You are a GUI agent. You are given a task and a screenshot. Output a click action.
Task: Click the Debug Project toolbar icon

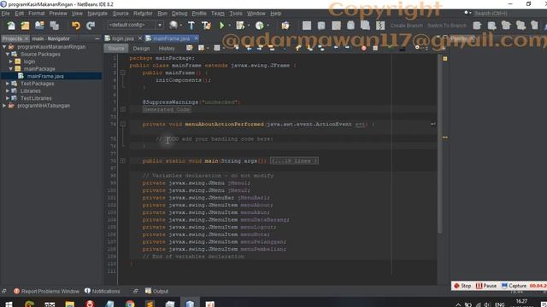tap(240, 26)
